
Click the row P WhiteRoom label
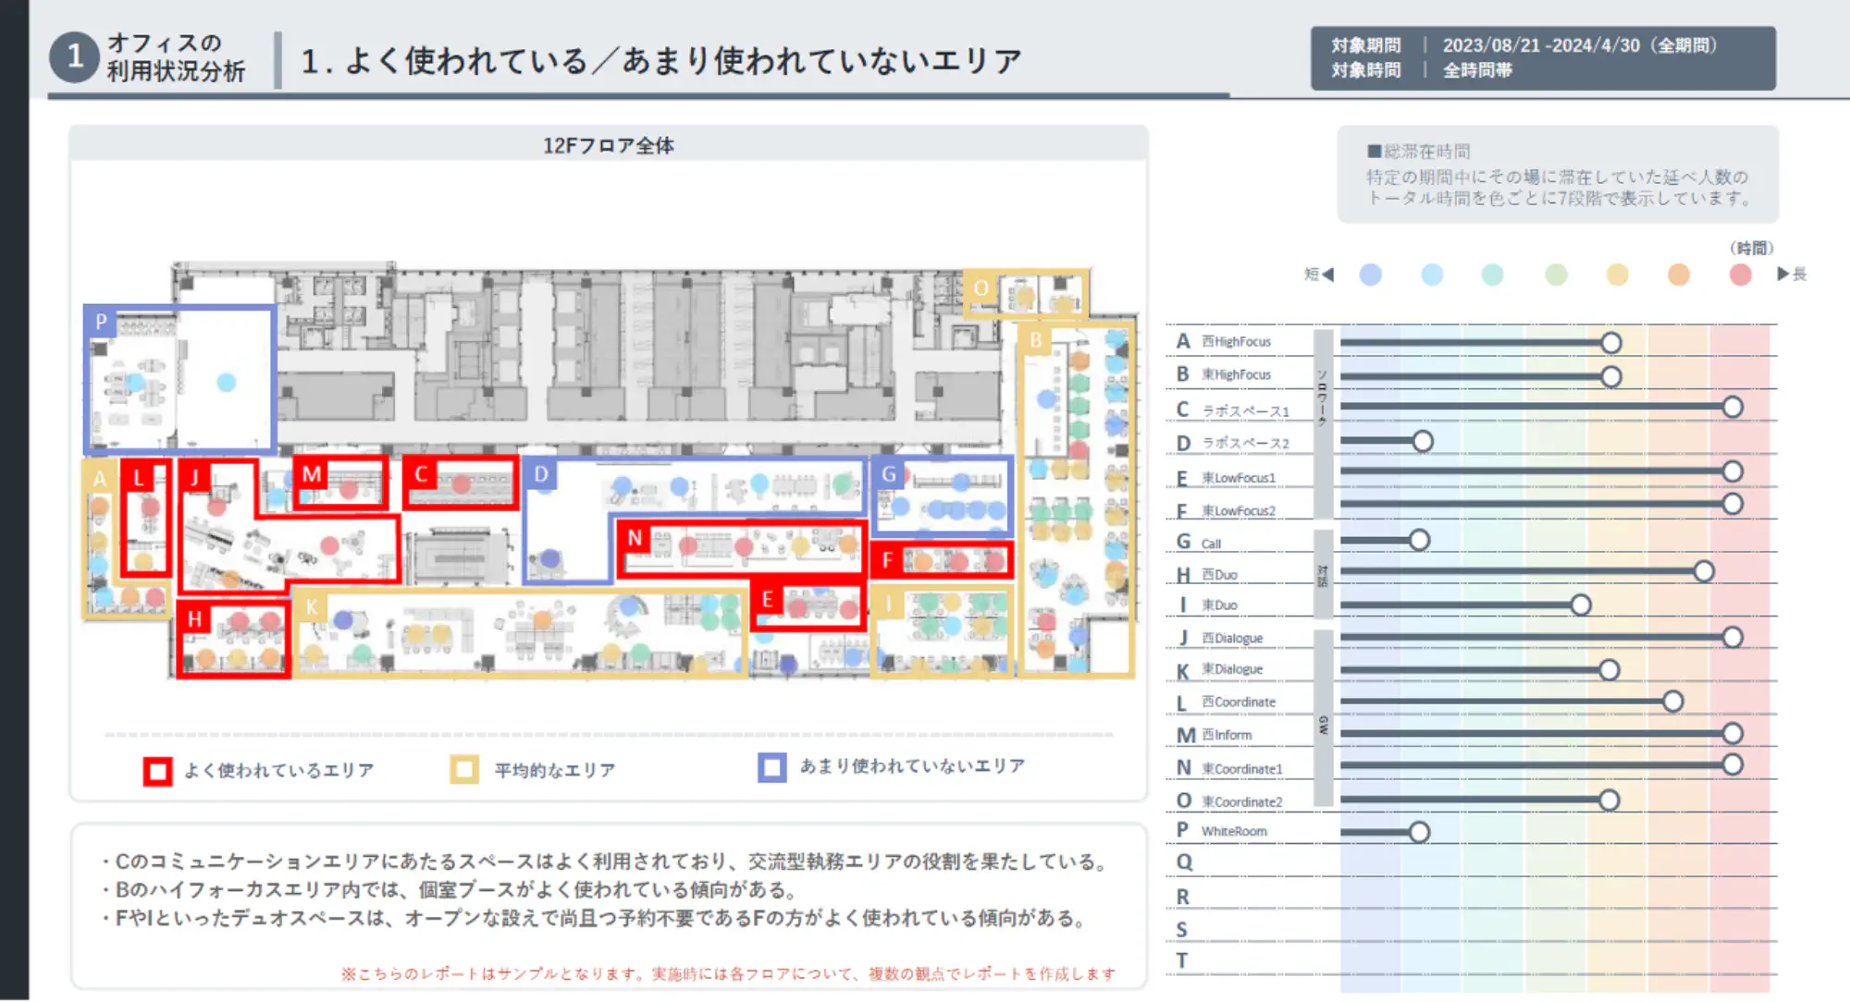[x=1233, y=831]
